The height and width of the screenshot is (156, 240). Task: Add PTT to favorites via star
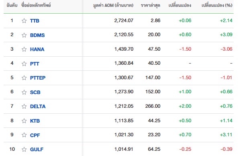(24, 64)
